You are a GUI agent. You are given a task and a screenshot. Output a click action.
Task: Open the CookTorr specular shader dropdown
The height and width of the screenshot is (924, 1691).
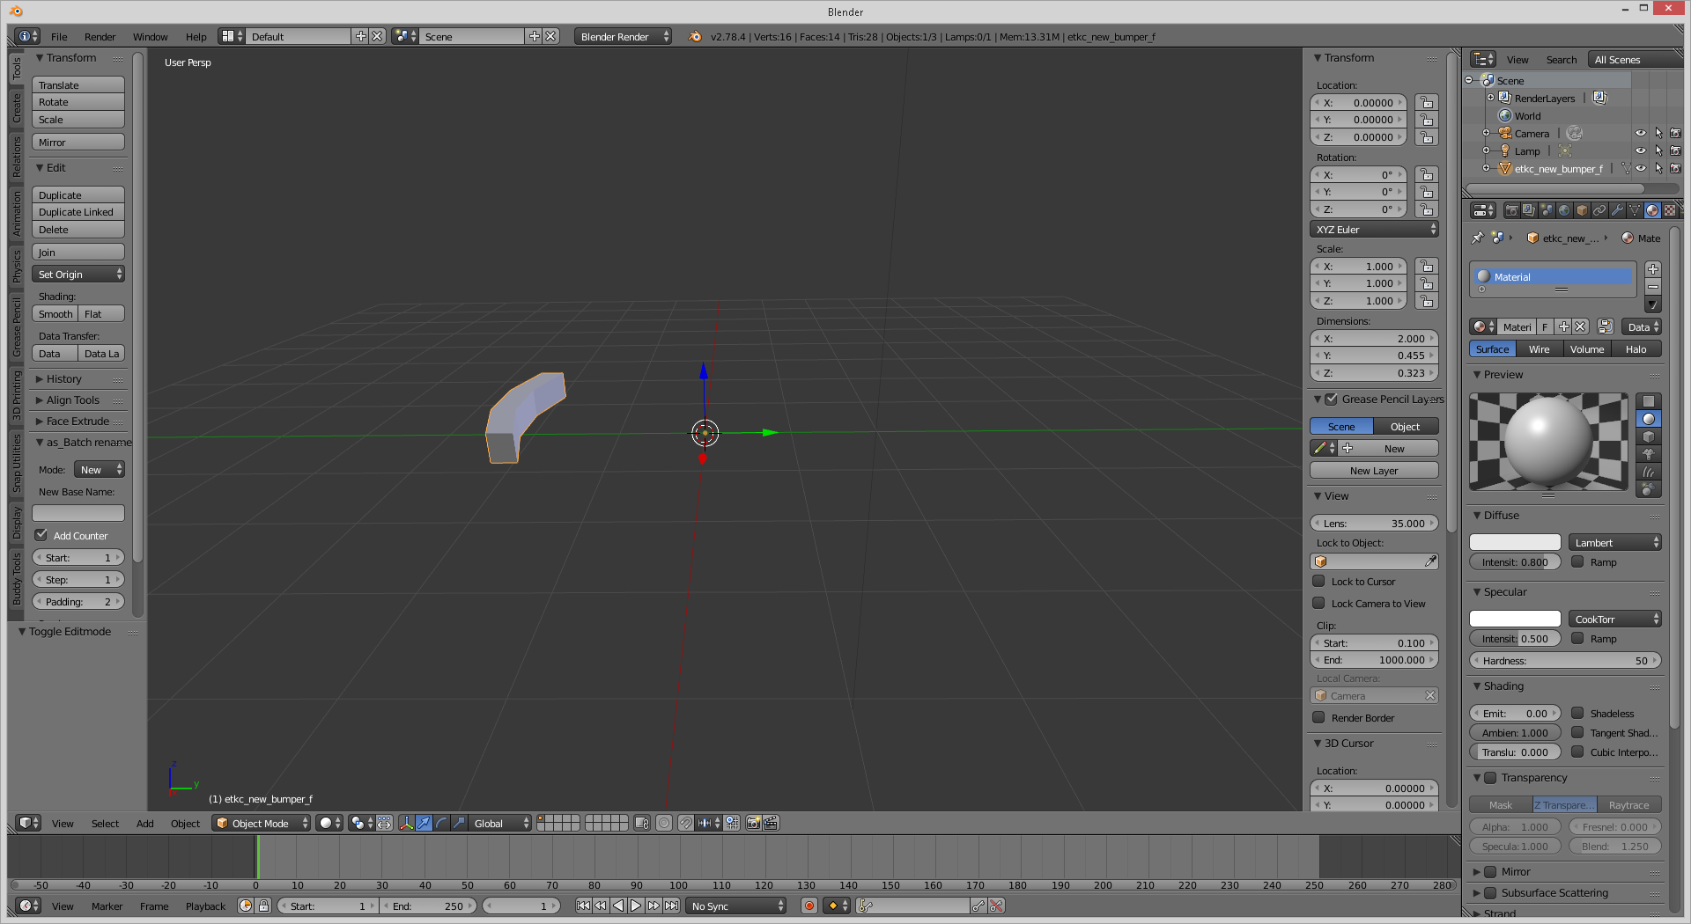pos(1614,619)
